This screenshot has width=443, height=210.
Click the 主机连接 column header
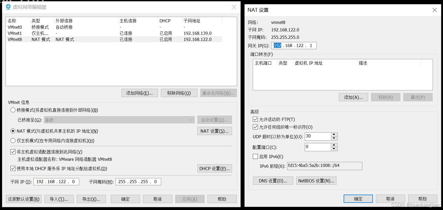[x=138, y=21]
